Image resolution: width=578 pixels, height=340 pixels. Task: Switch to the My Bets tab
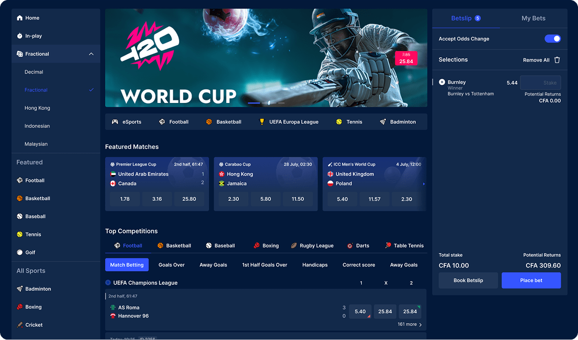533,18
